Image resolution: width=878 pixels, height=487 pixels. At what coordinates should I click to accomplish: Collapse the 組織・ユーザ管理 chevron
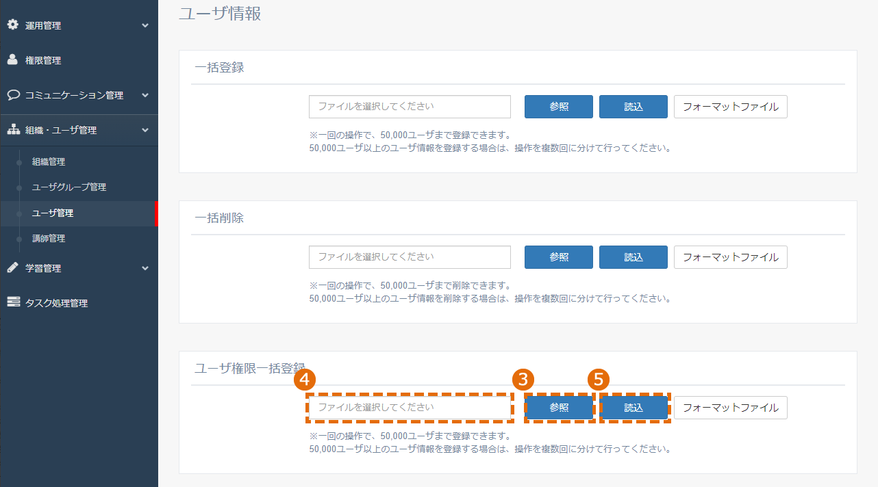145,130
